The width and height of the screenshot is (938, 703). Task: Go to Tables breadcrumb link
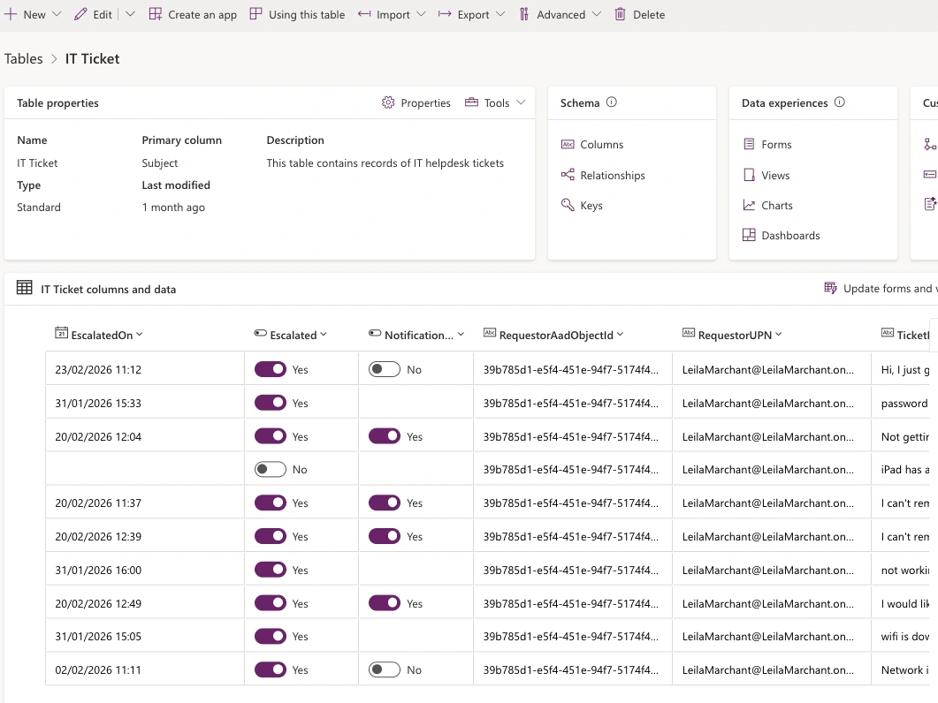pos(24,59)
